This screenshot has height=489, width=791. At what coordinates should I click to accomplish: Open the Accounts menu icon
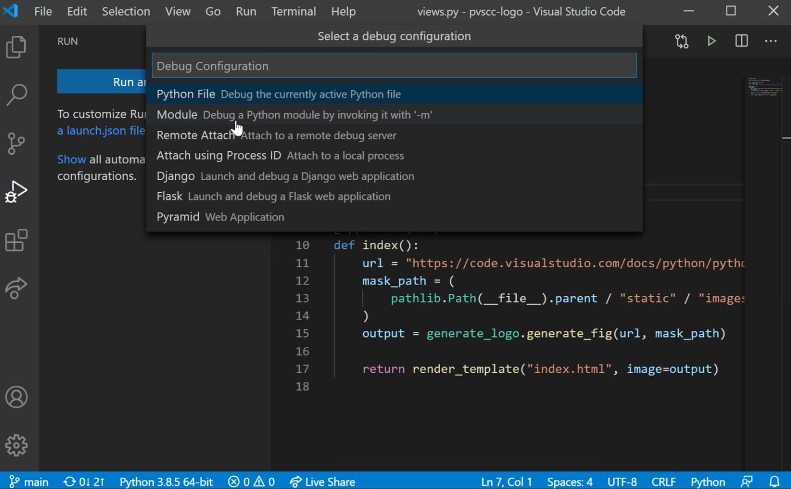[x=16, y=398]
